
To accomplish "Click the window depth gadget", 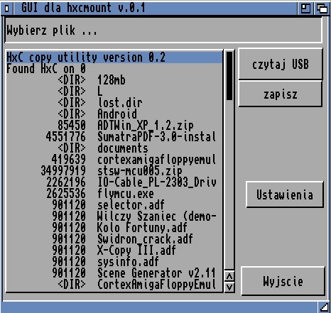I will point(322,9).
